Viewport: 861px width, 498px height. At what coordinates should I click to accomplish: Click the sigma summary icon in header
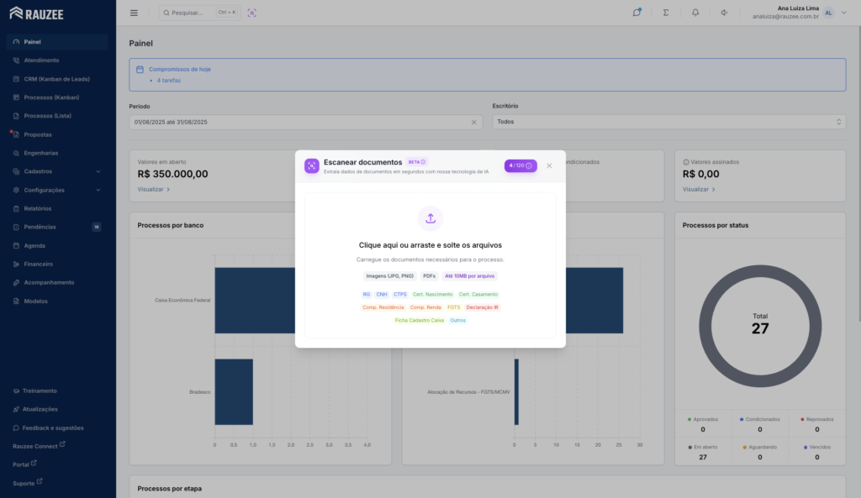tap(666, 13)
